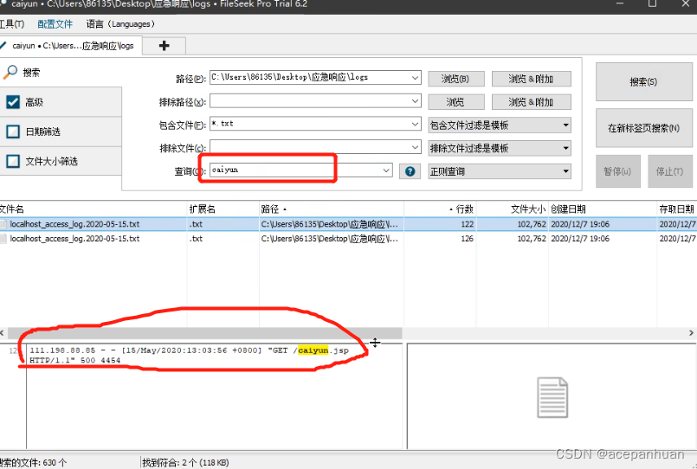Expand the 包含文件 include files dropdown arrow
This screenshot has height=469, width=697.
tap(415, 124)
